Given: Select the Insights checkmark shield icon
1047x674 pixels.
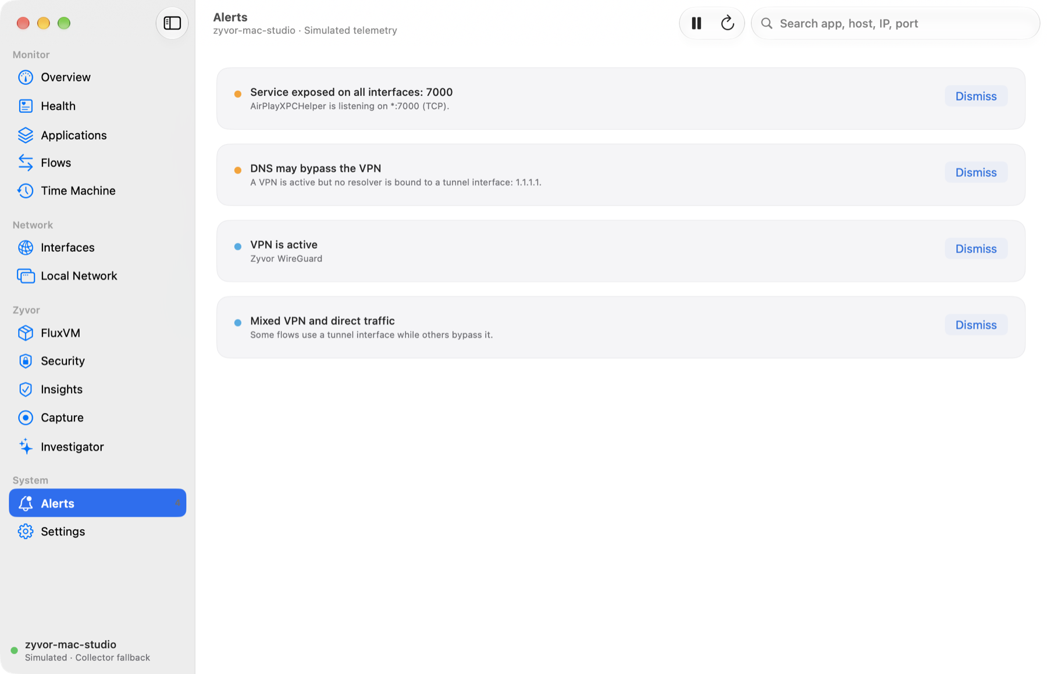Looking at the screenshot, I should click(x=26, y=389).
